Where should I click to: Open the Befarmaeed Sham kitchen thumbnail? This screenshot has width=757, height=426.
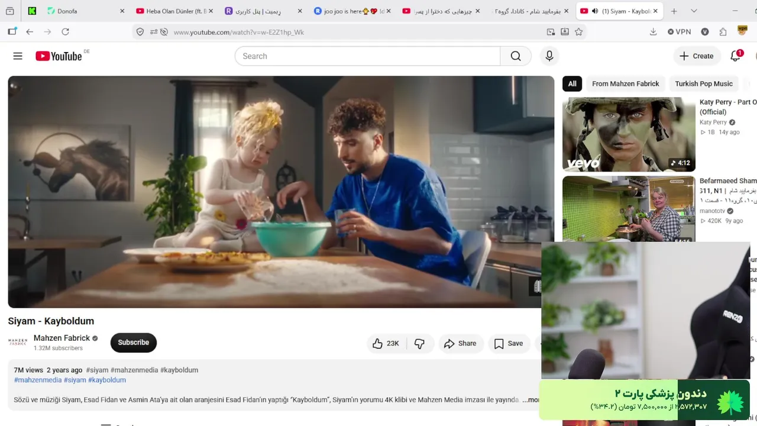pos(629,209)
